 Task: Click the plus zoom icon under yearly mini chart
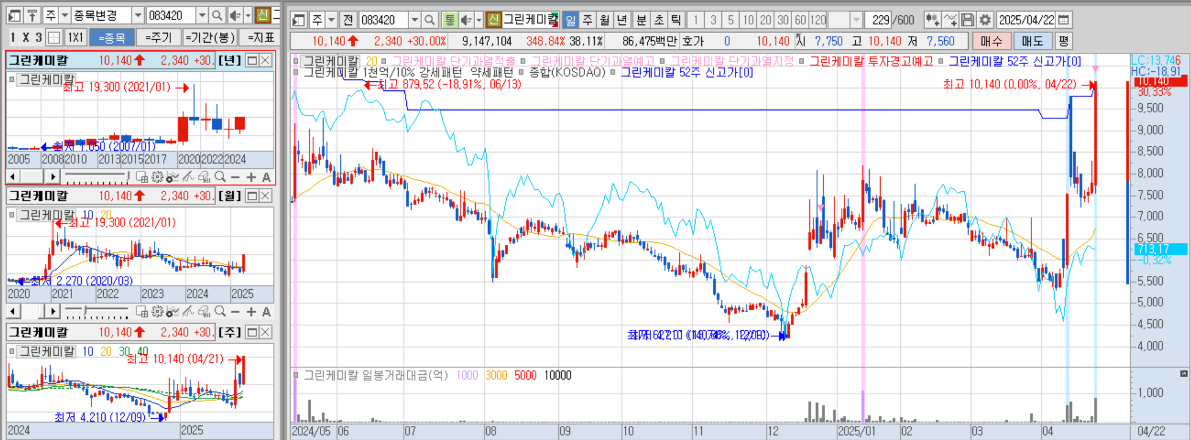(251, 177)
